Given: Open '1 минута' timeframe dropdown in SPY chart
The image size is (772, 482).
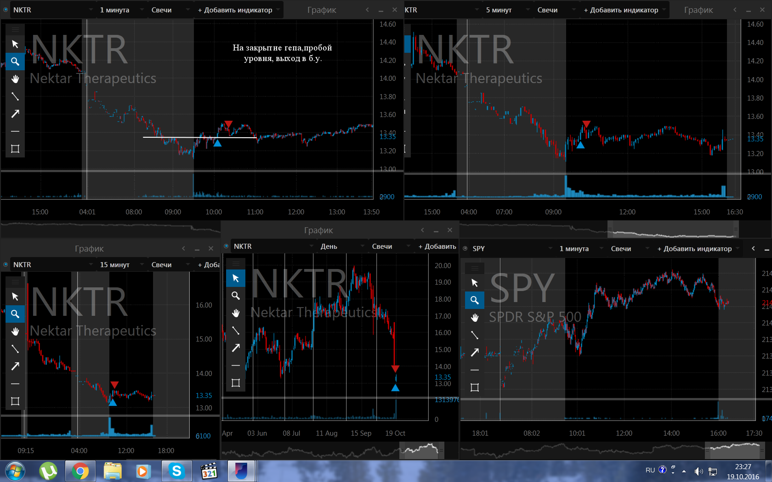Looking at the screenshot, I should pos(581,248).
